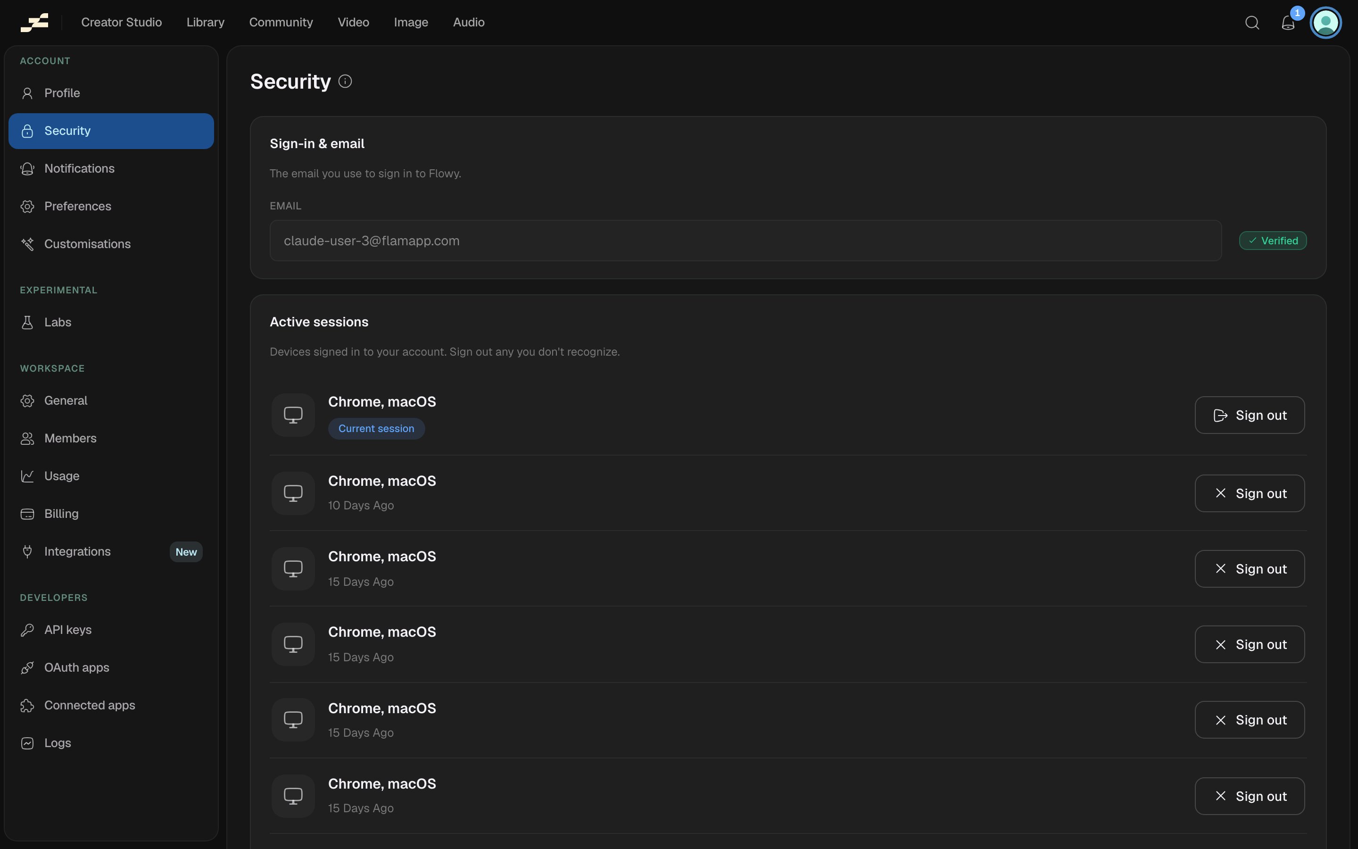
Task: Click the people icon beside Members
Action: click(x=27, y=439)
